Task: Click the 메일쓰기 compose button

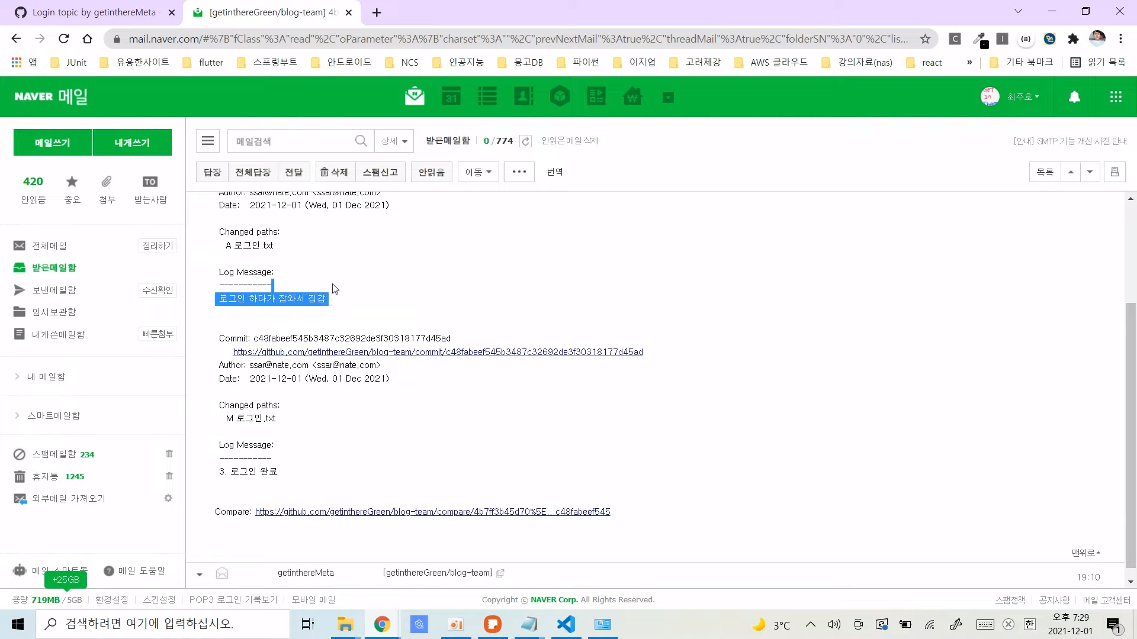Action: 53,143
